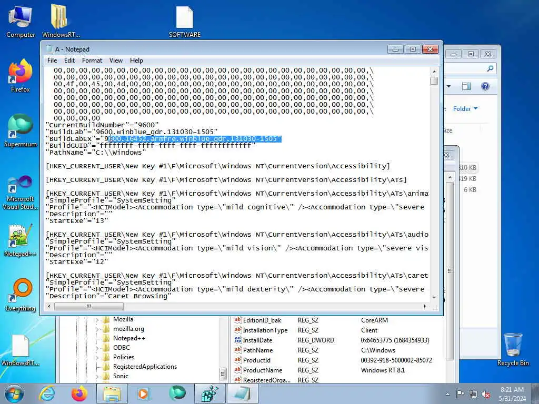Open the Windows Start orb
The width and height of the screenshot is (539, 404).
[x=14, y=393]
